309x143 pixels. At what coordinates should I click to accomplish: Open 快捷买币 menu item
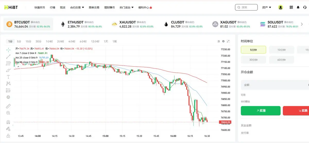tap(40, 7)
